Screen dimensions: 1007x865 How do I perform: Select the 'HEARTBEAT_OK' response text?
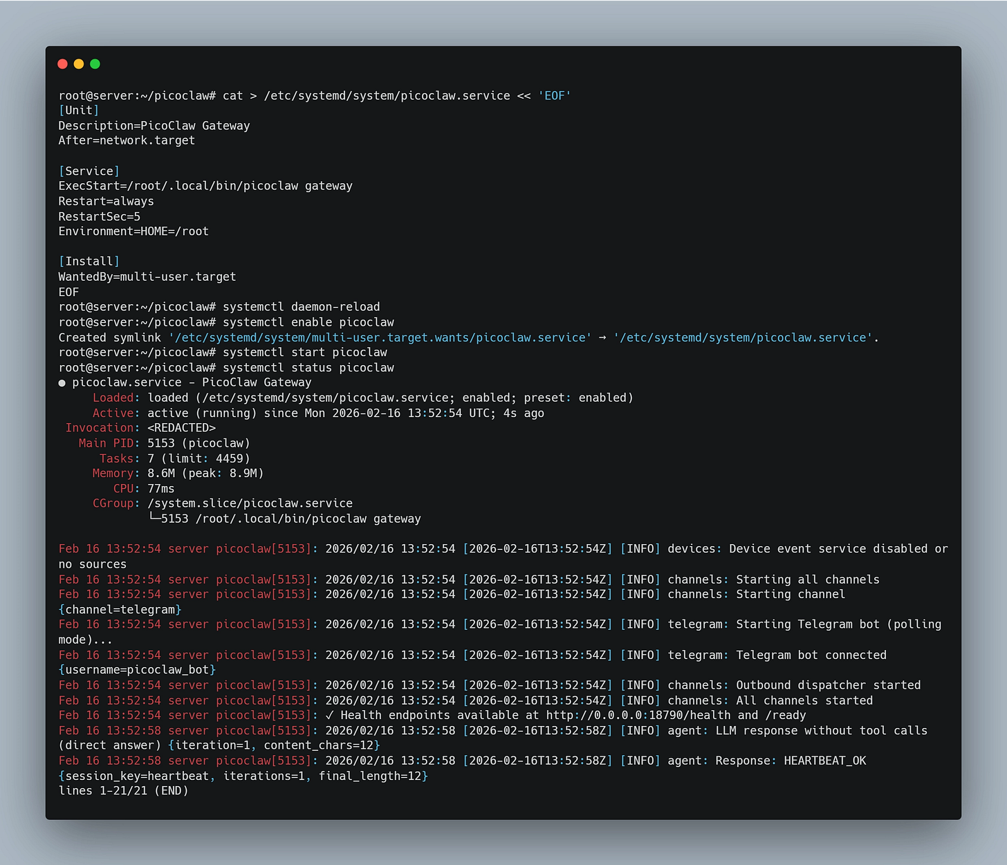(825, 761)
